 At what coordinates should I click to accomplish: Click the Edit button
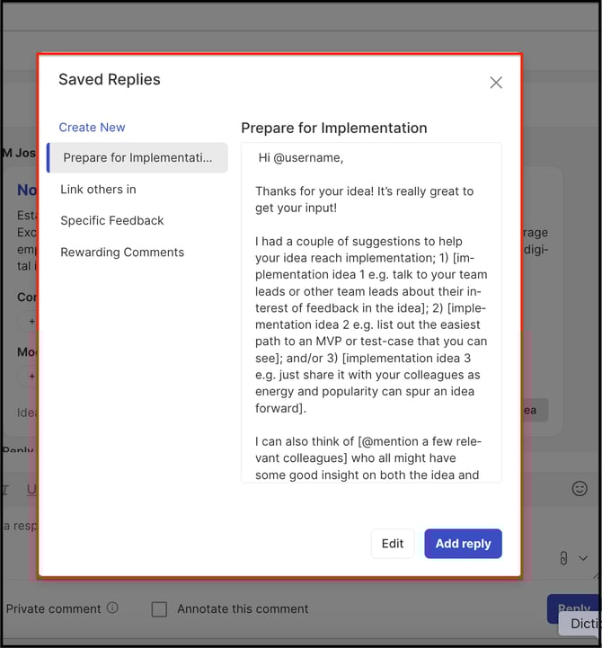click(393, 544)
